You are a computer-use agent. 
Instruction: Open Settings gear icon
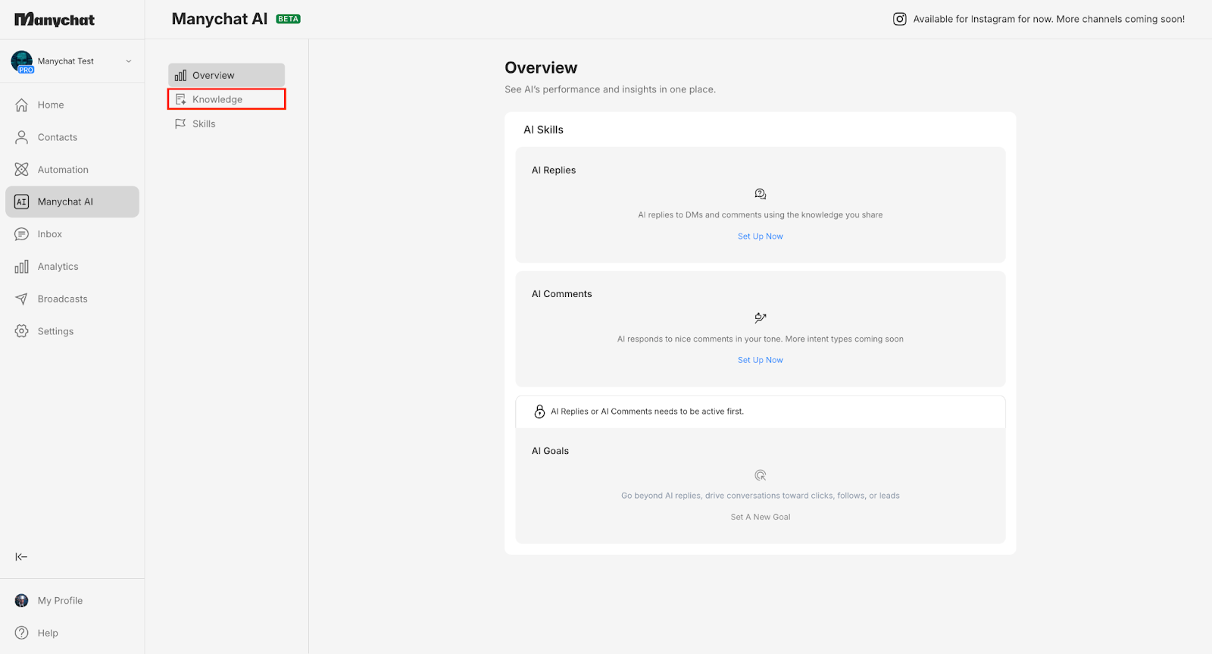click(x=22, y=331)
